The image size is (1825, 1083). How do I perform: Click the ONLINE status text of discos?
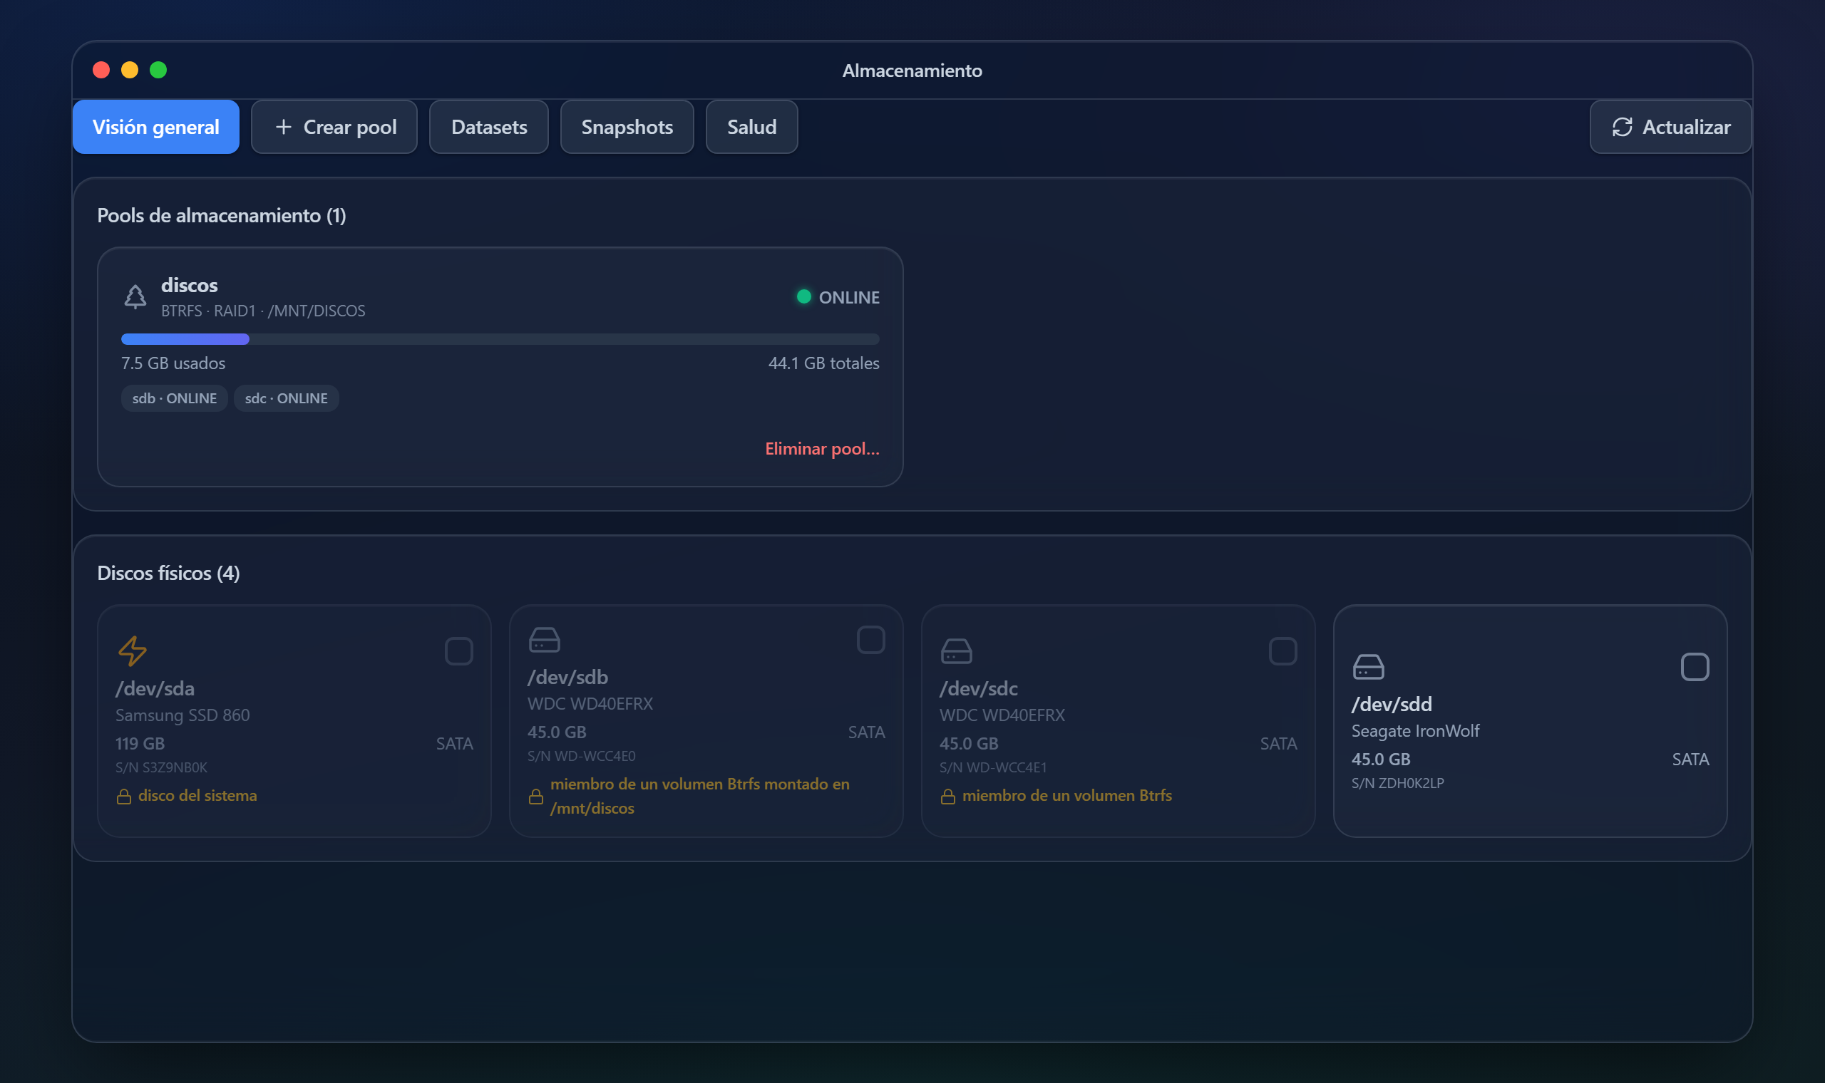pos(849,297)
